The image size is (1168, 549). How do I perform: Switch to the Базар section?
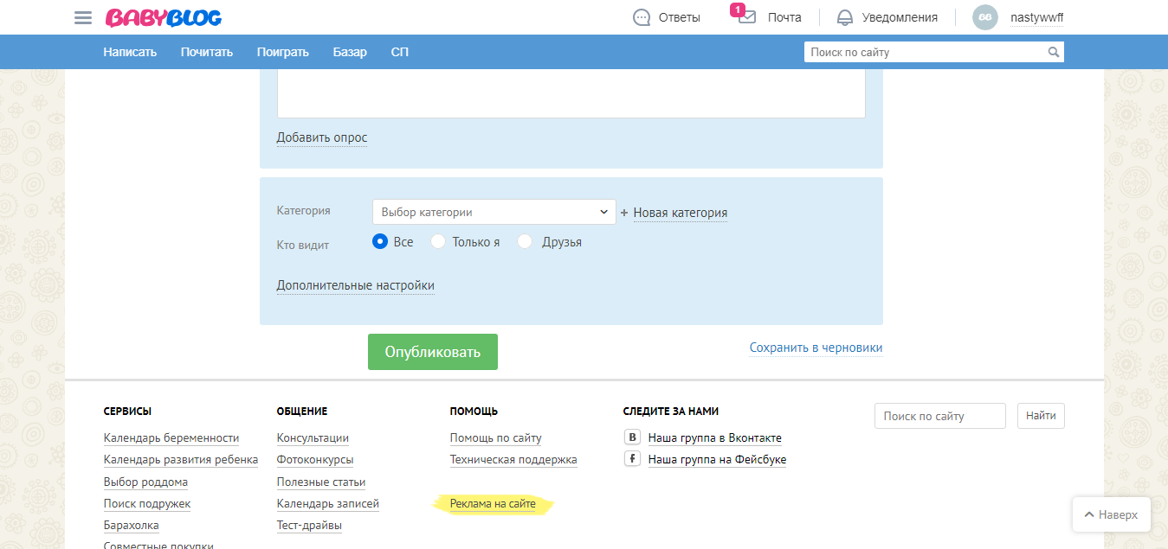point(349,52)
